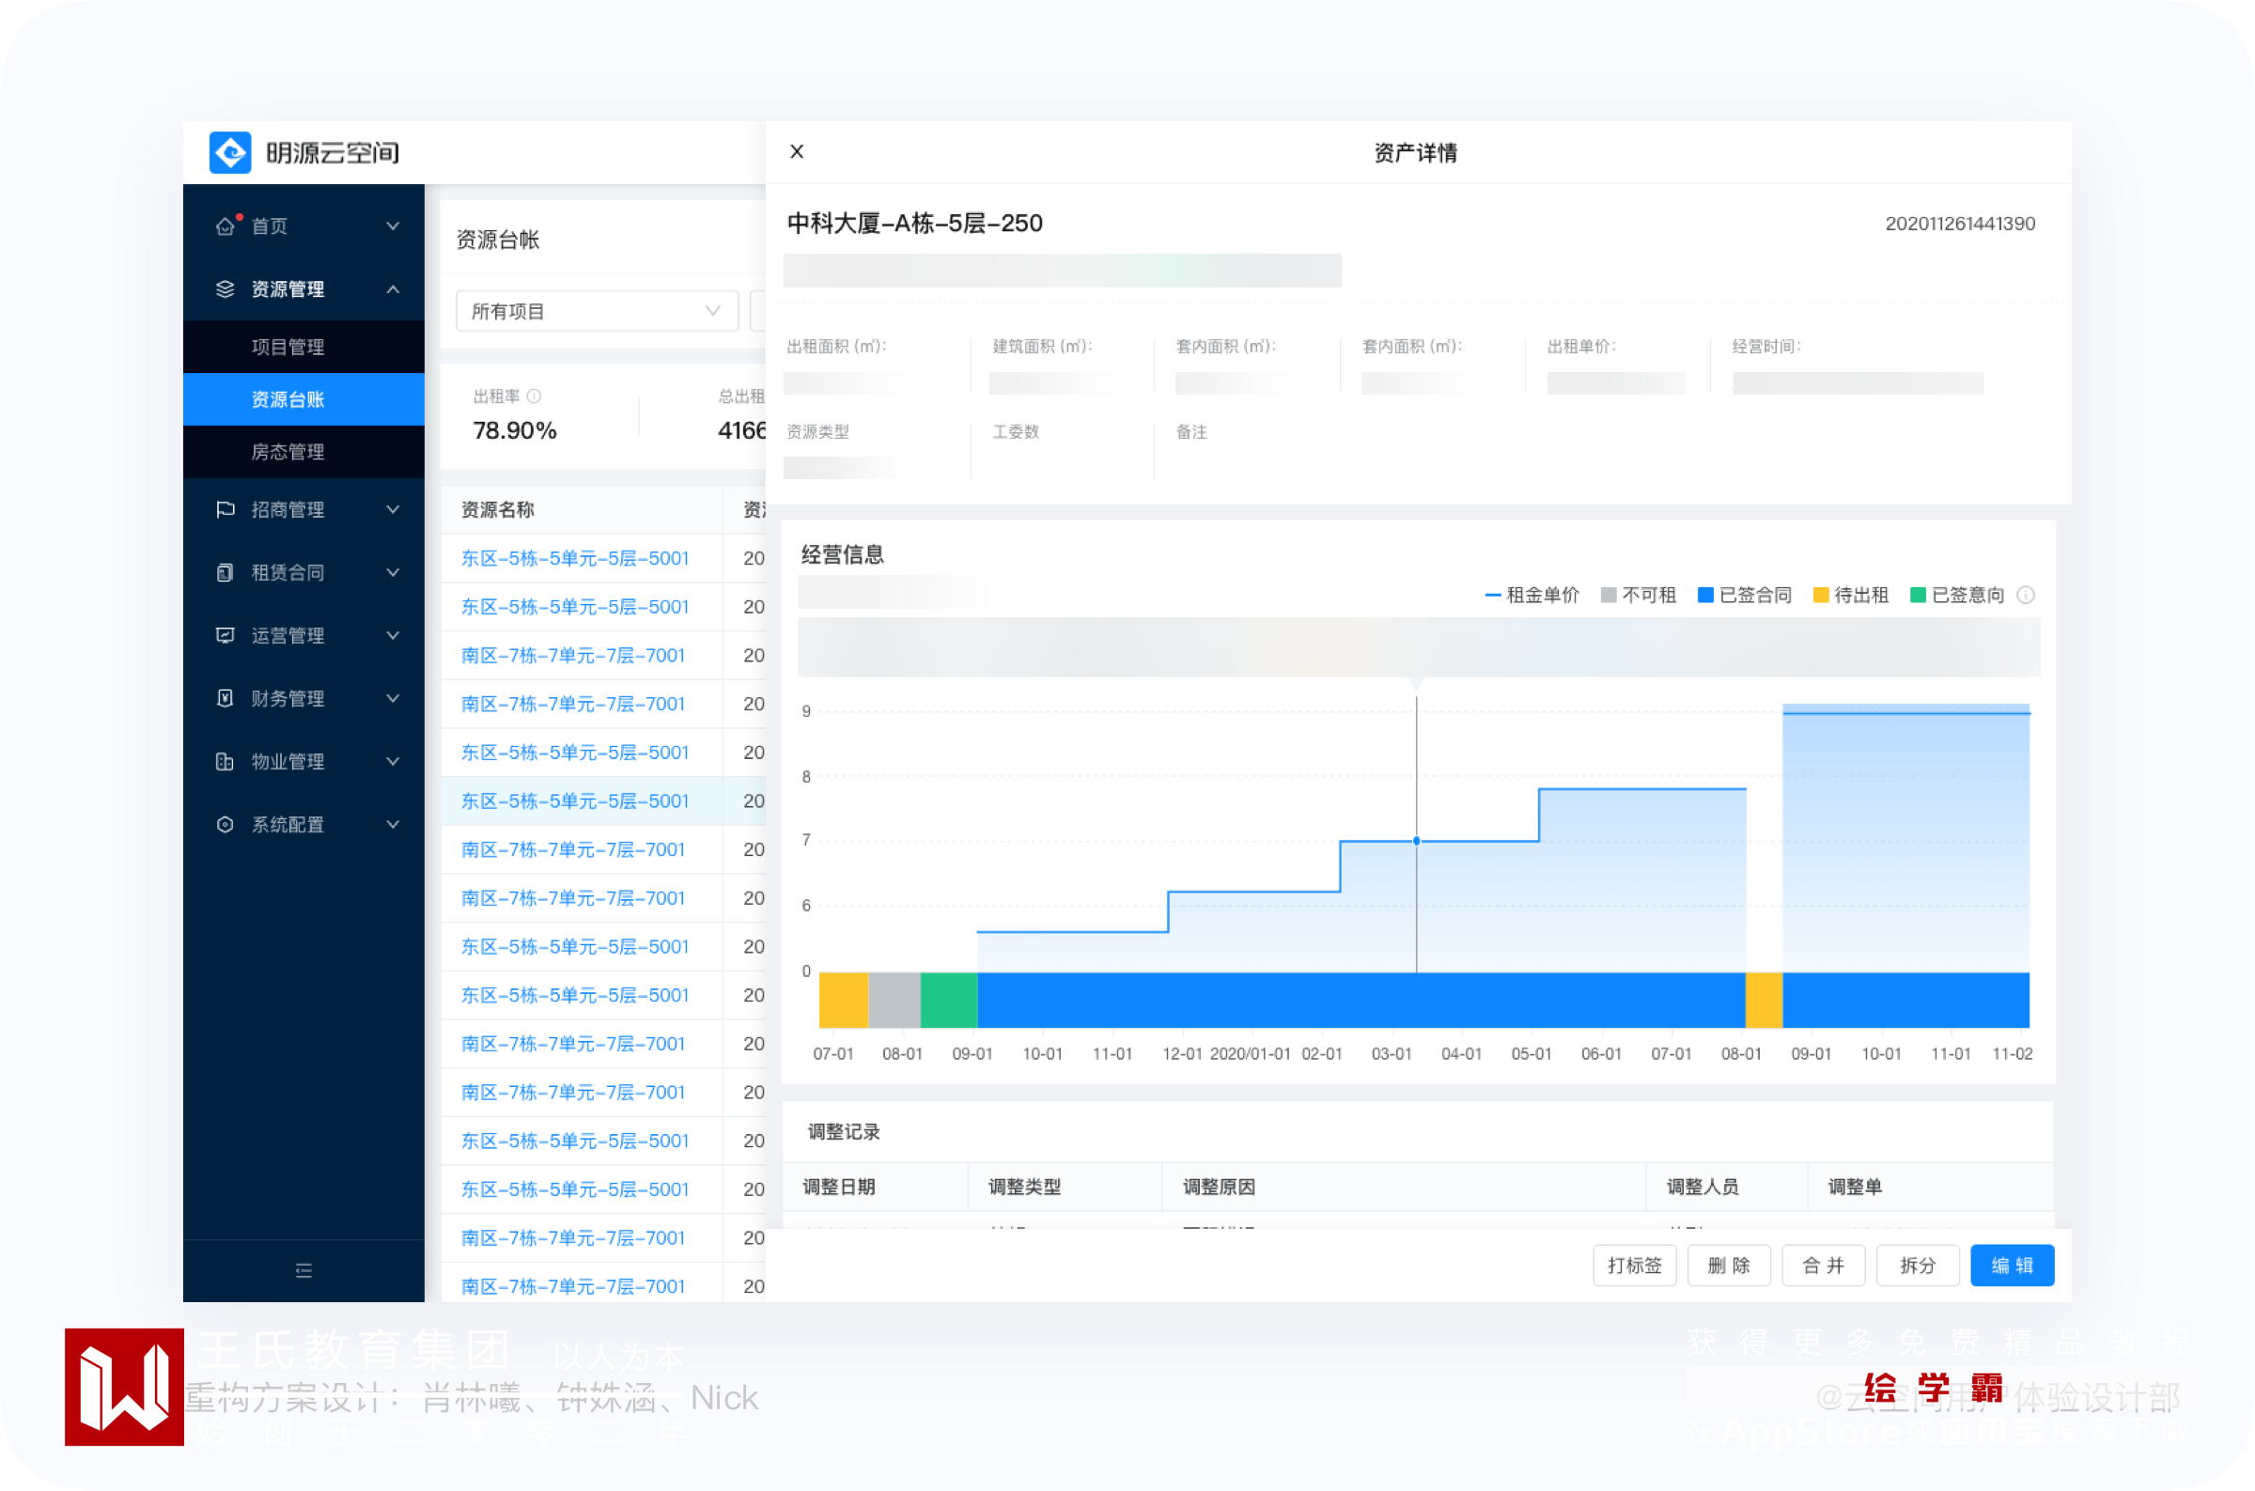Image resolution: width=2255 pixels, height=1491 pixels.
Task: Click the yellow 待出租 legend swatch
Action: click(1821, 596)
